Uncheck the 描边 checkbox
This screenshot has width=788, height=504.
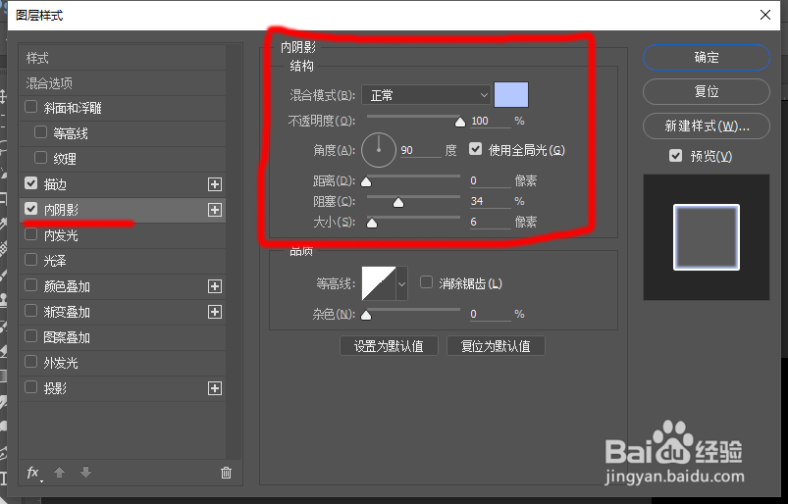click(31, 183)
